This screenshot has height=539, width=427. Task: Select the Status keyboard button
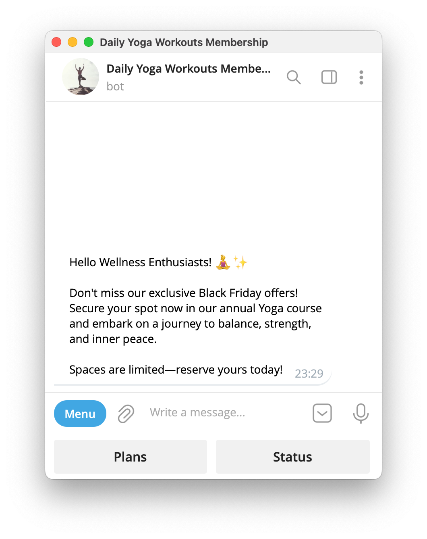(293, 457)
